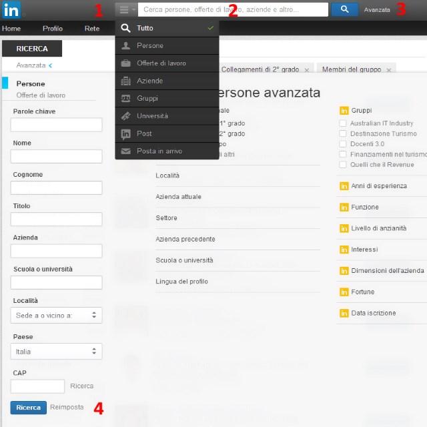Click the premium icon beside Interessi
Viewport: 427px width, 427px height.
pos(344,250)
